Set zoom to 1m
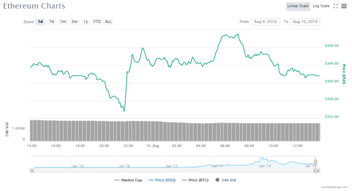 point(63,22)
